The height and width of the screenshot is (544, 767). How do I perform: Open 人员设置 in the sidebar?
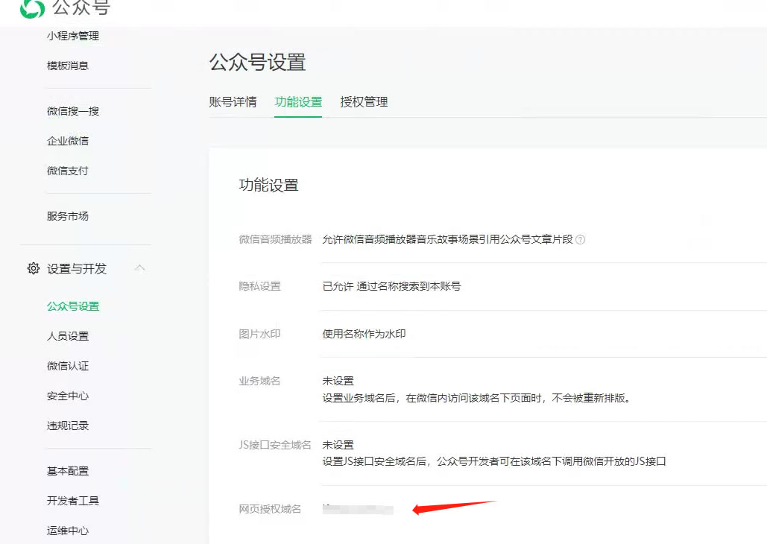tap(68, 336)
